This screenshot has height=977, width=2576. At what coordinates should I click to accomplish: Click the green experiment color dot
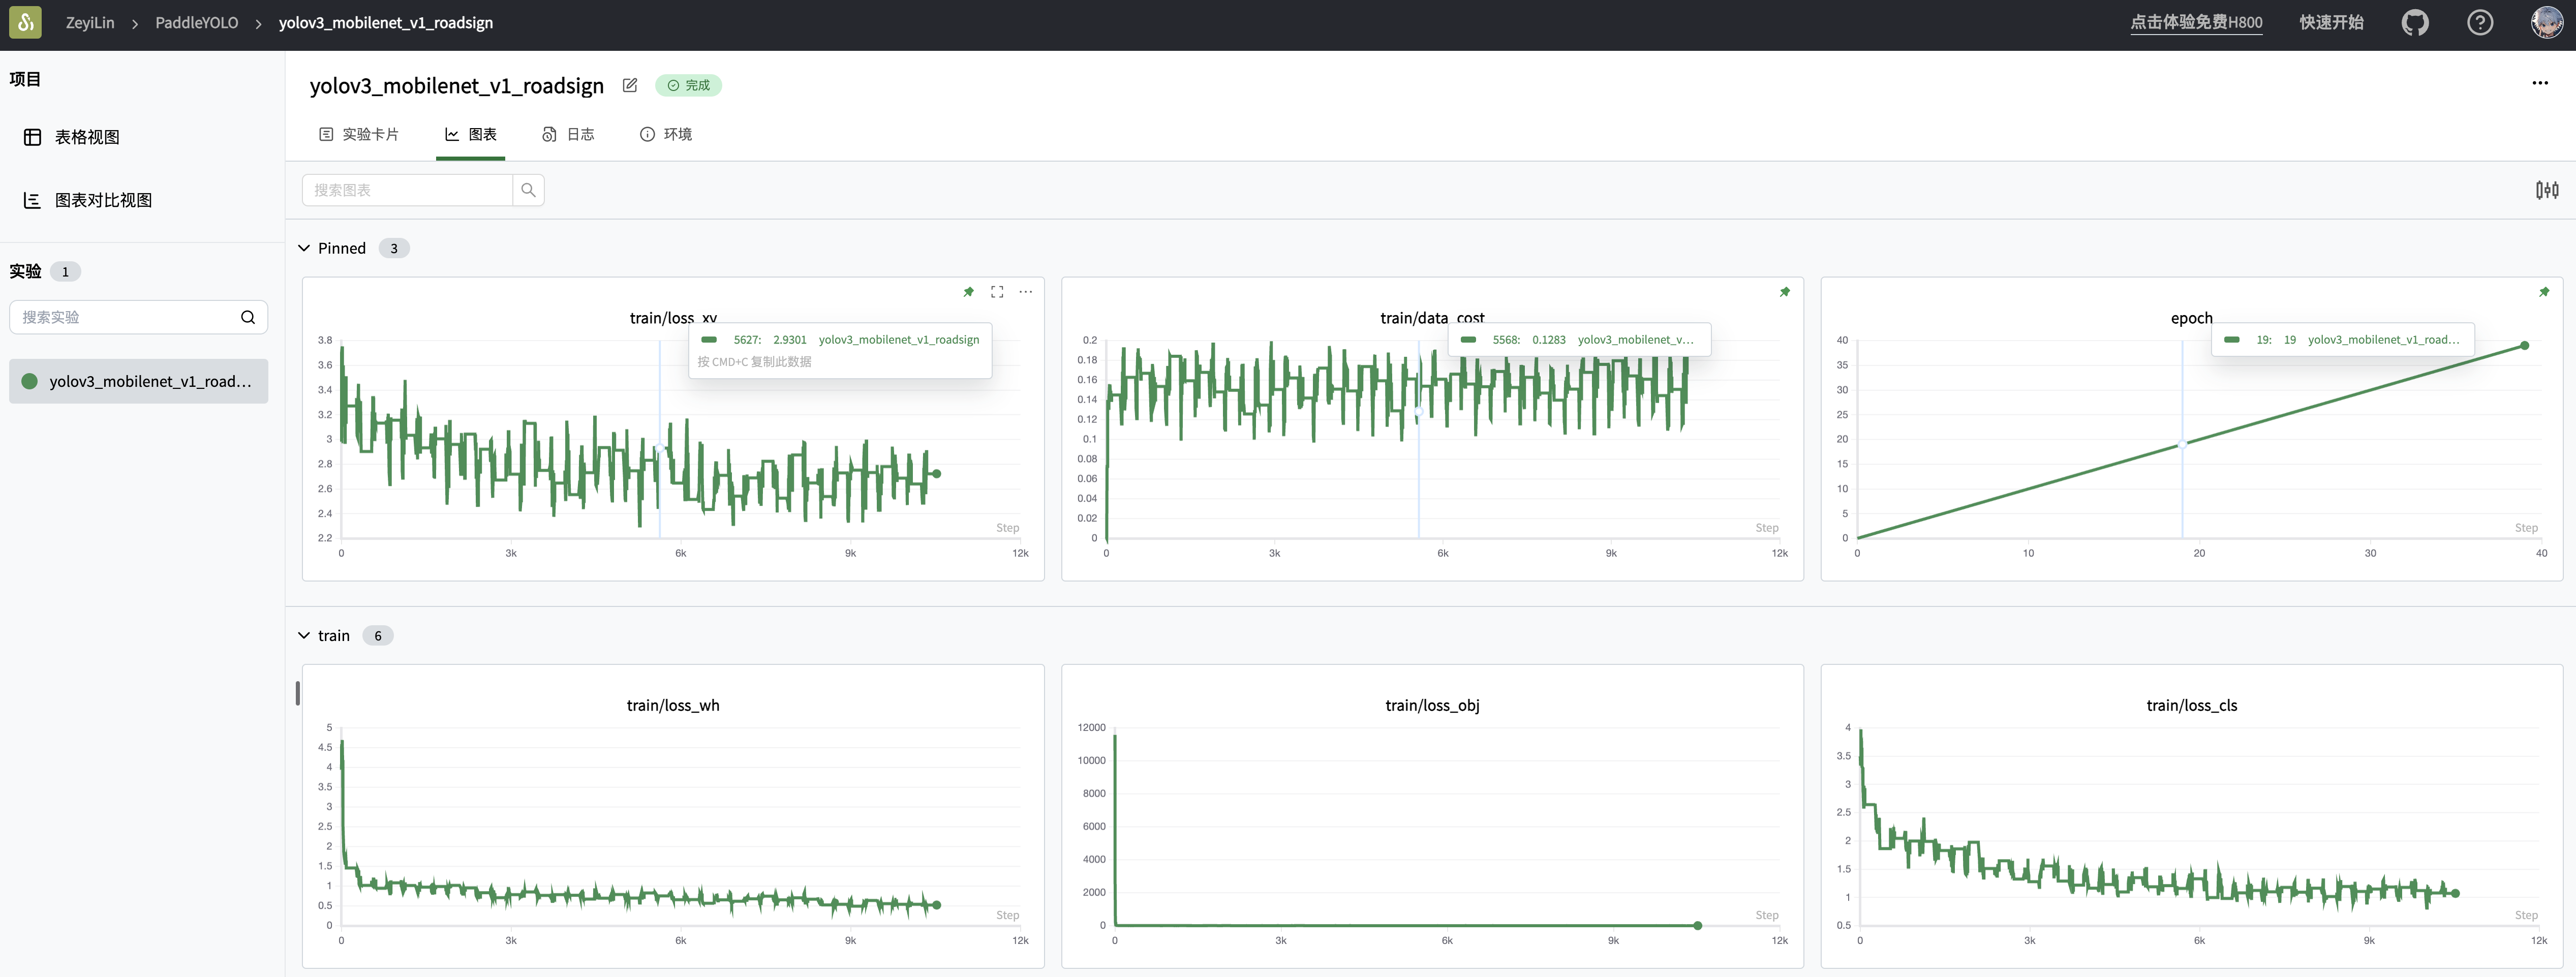[x=30, y=381]
